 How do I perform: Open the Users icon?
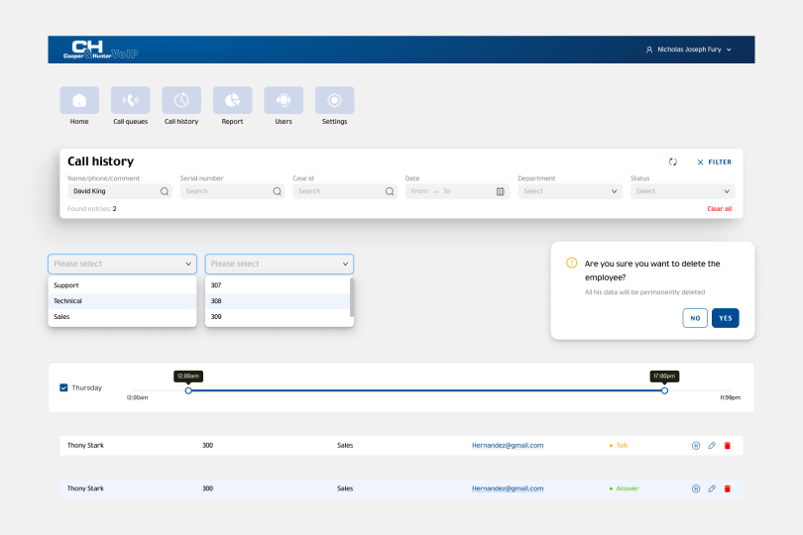click(284, 100)
